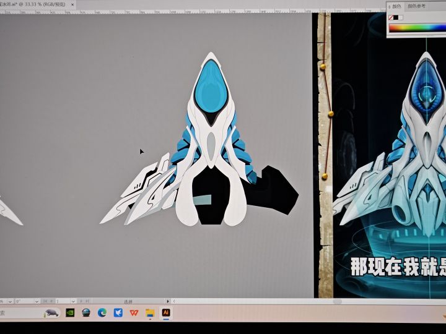Select the middle yellow anchor point on the red path

click(331, 114)
